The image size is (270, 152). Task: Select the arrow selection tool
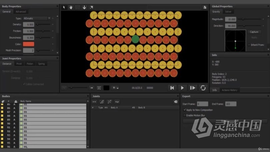64,7
